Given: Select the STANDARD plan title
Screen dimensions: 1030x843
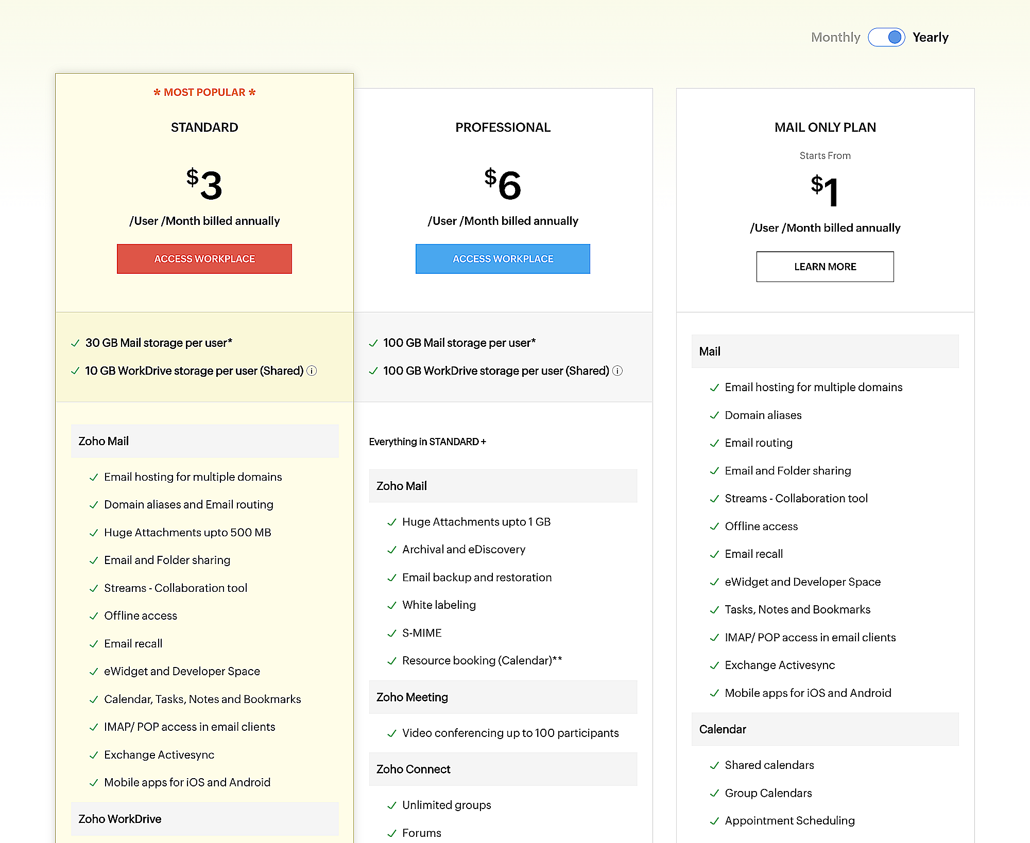Looking at the screenshot, I should click(204, 127).
